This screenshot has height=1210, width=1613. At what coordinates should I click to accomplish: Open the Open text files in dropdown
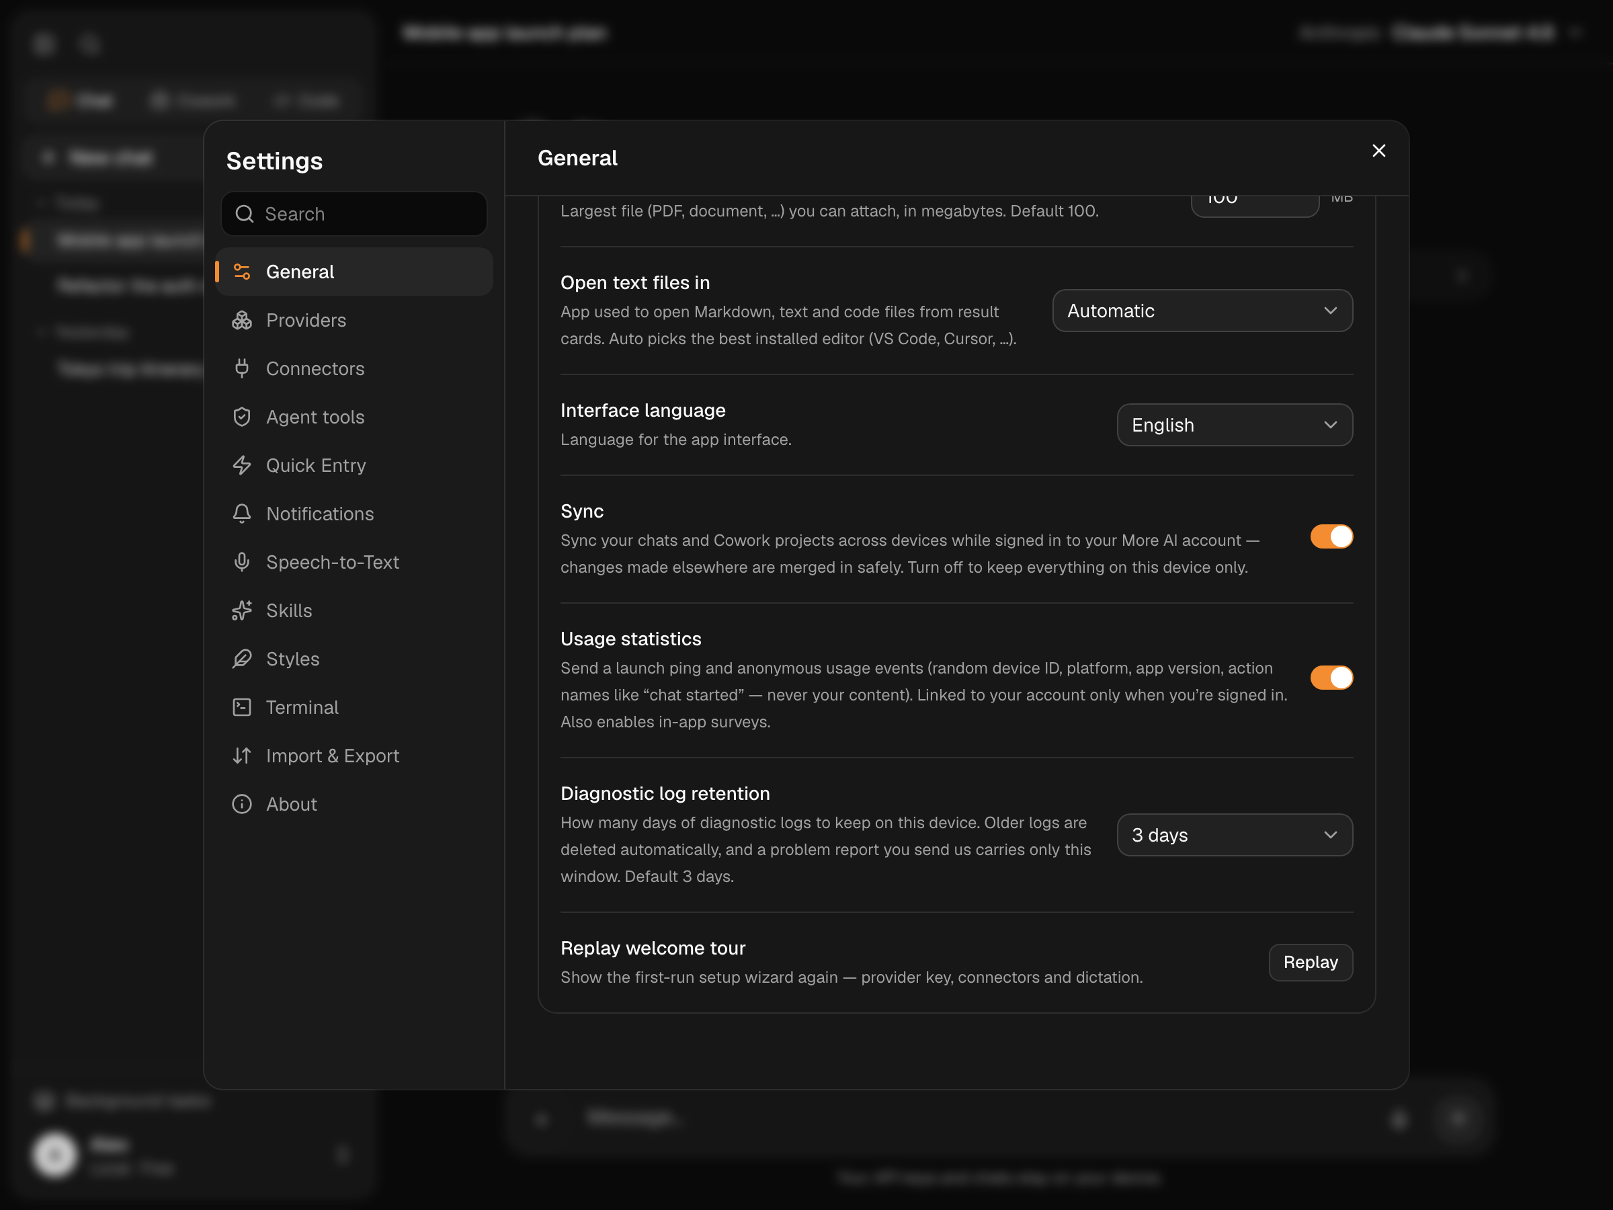[1202, 311]
